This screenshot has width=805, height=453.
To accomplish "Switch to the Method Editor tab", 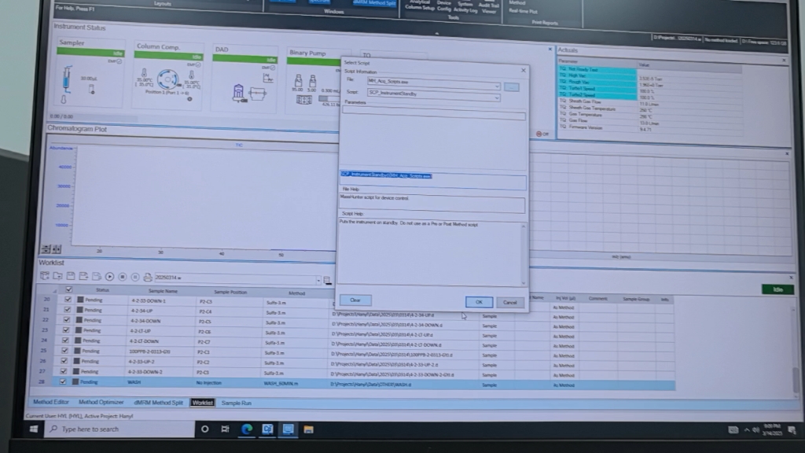I will coord(51,402).
